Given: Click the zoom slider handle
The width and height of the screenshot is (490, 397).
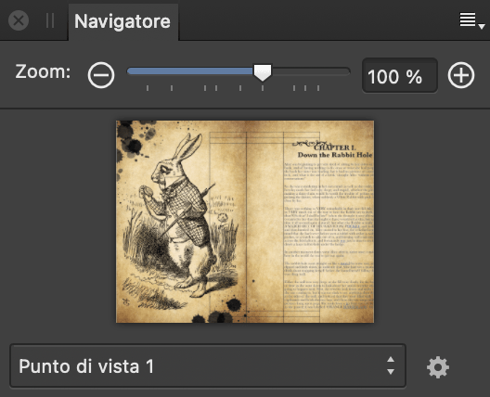Looking at the screenshot, I should [x=263, y=72].
